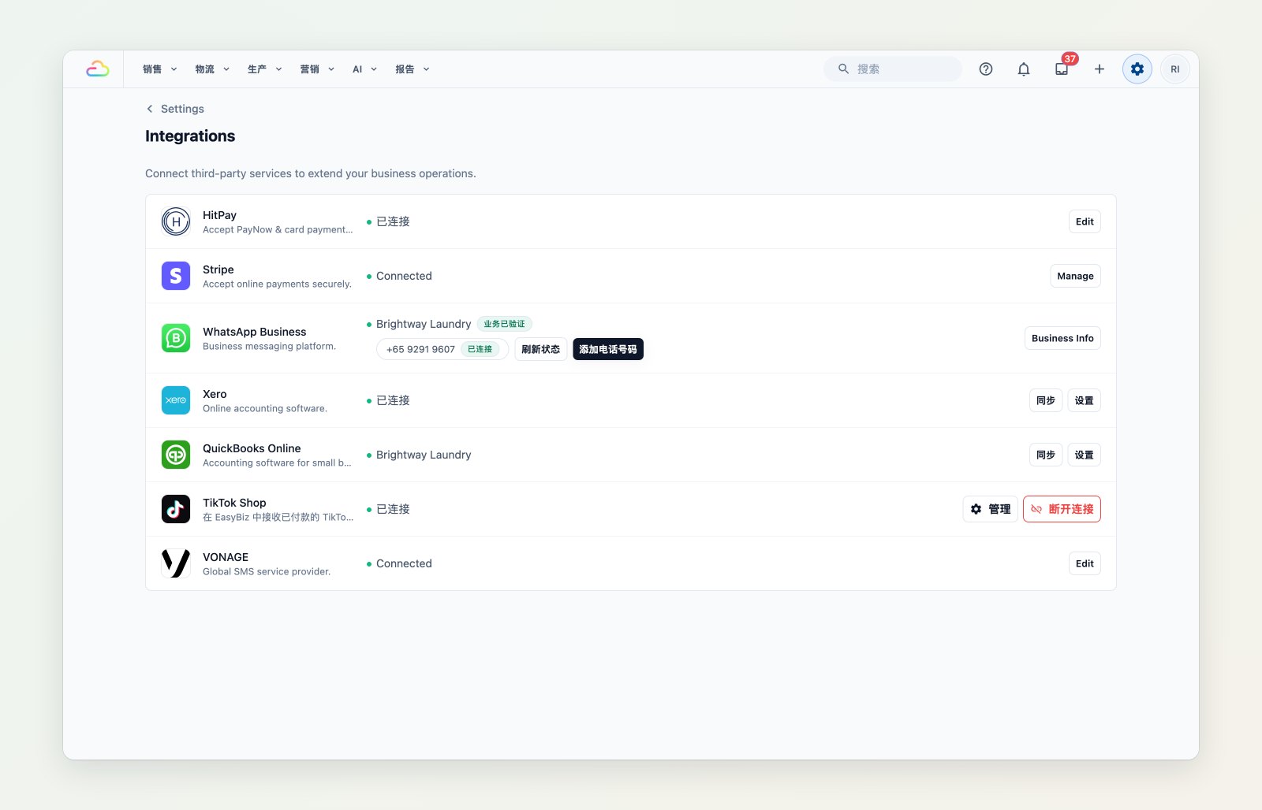Open the inbox icon with 37 badge
The image size is (1262, 810).
[1062, 69]
